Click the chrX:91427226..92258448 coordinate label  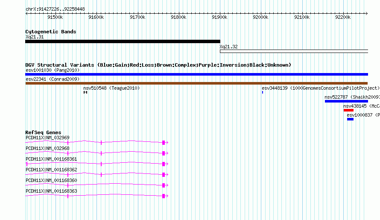(55, 9)
